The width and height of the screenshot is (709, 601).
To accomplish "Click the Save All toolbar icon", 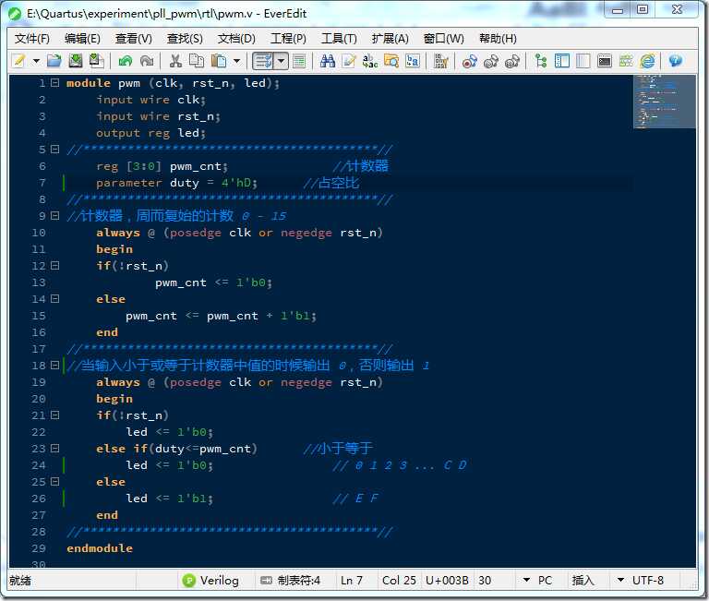I will pyautogui.click(x=96, y=61).
